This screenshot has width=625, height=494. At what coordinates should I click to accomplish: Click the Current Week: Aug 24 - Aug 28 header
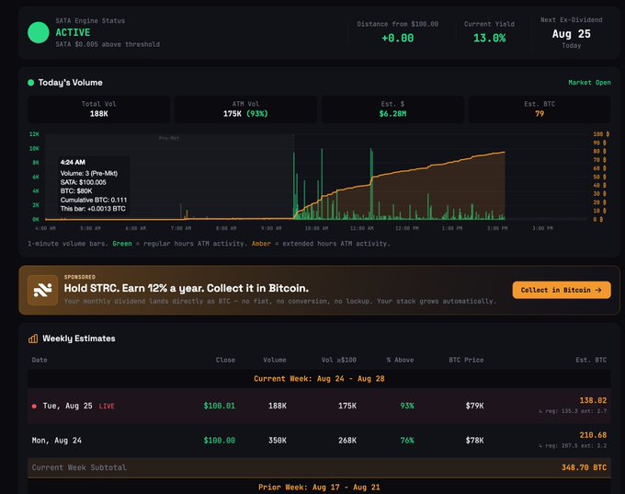tap(319, 379)
